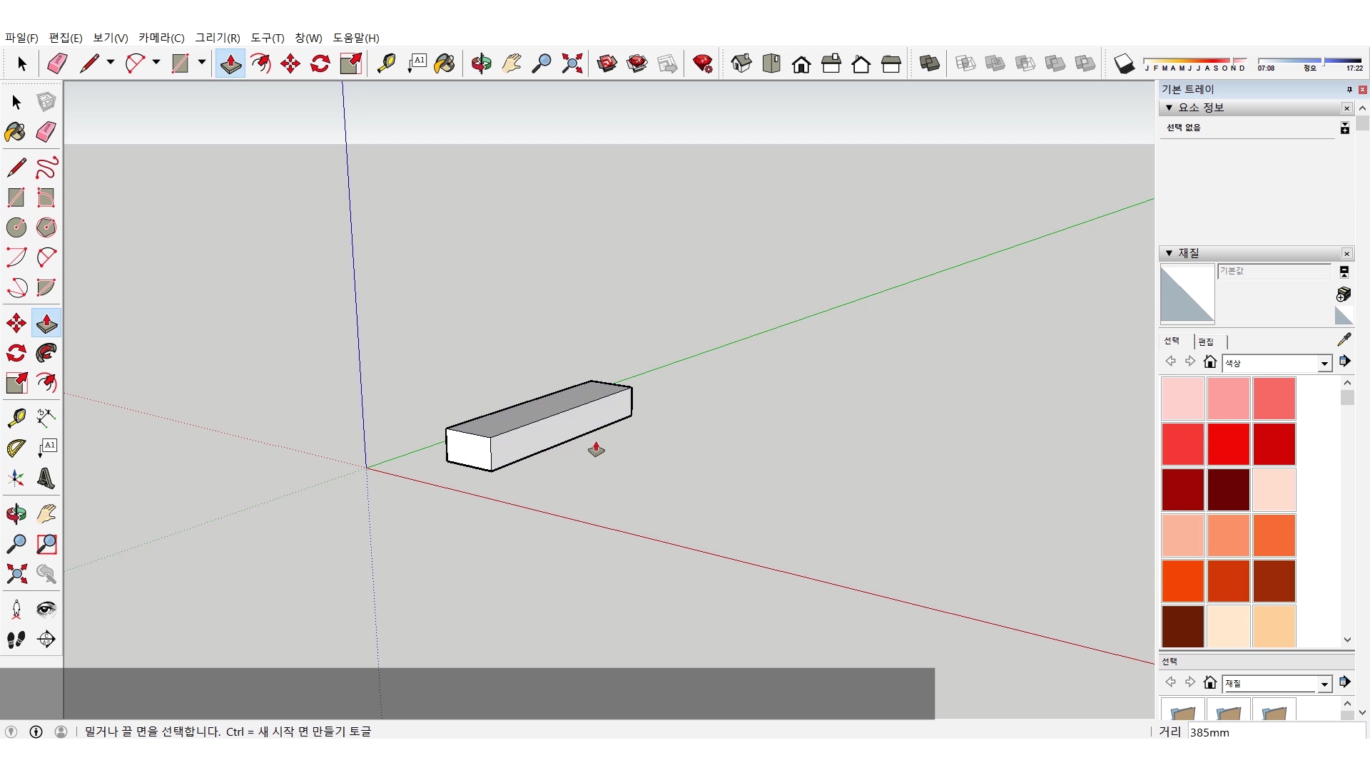Select the Protractor tool
Viewport: 1370px width, 770px height.
16,448
